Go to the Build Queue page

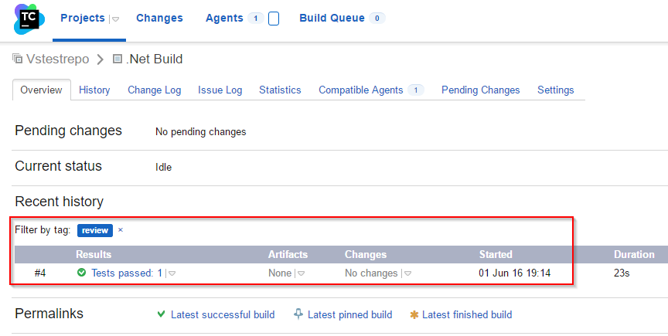(332, 18)
